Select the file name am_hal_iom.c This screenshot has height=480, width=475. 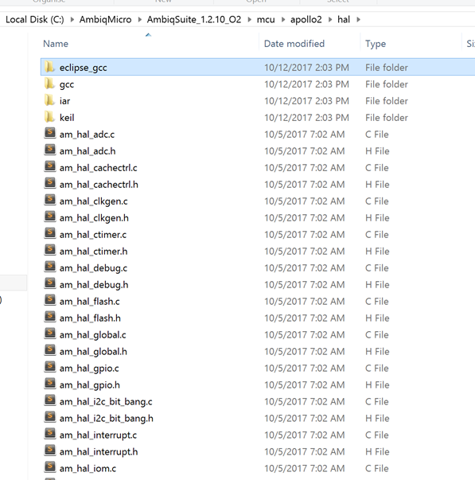[x=88, y=468]
